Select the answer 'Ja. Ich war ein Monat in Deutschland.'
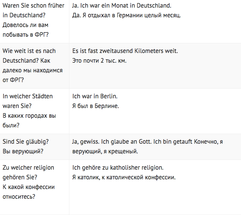This screenshot has height=215, width=241. coord(122,6)
